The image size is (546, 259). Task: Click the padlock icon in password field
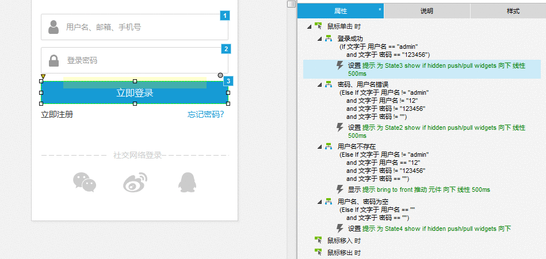click(54, 60)
